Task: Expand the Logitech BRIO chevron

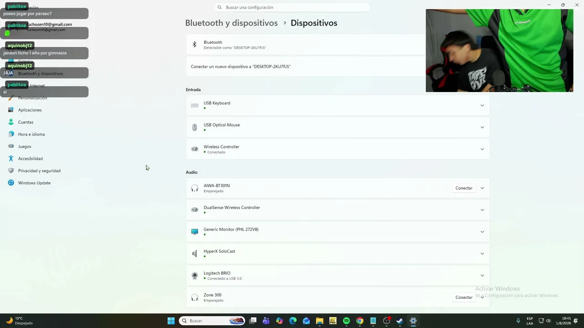Action: coord(482,276)
